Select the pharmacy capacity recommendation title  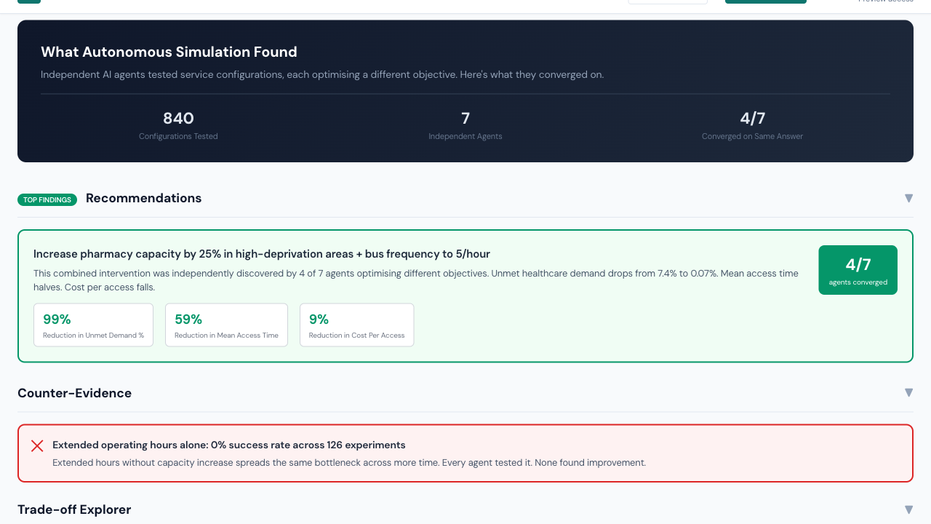[x=262, y=253]
